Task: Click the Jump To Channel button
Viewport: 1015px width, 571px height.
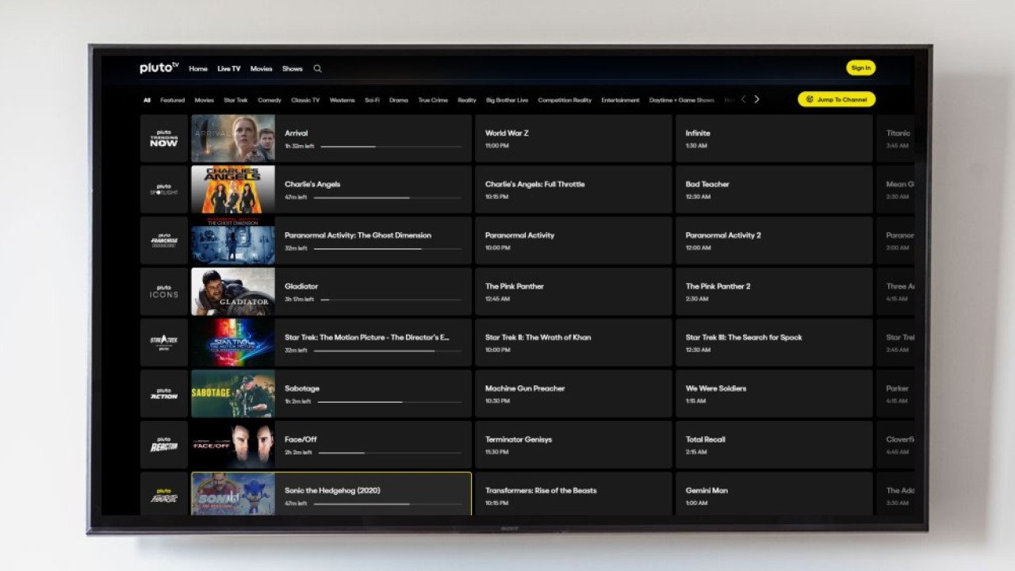Action: 837,99
